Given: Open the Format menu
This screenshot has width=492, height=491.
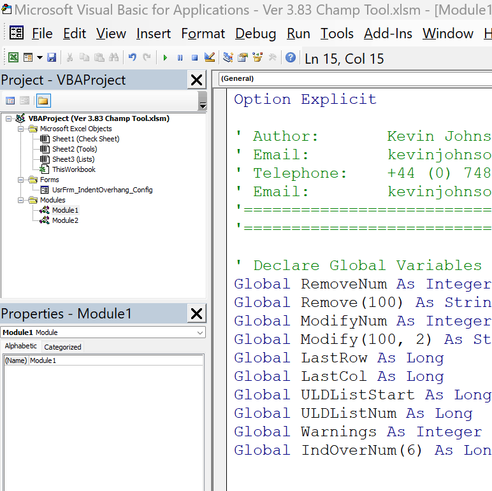Looking at the screenshot, I should point(203,34).
